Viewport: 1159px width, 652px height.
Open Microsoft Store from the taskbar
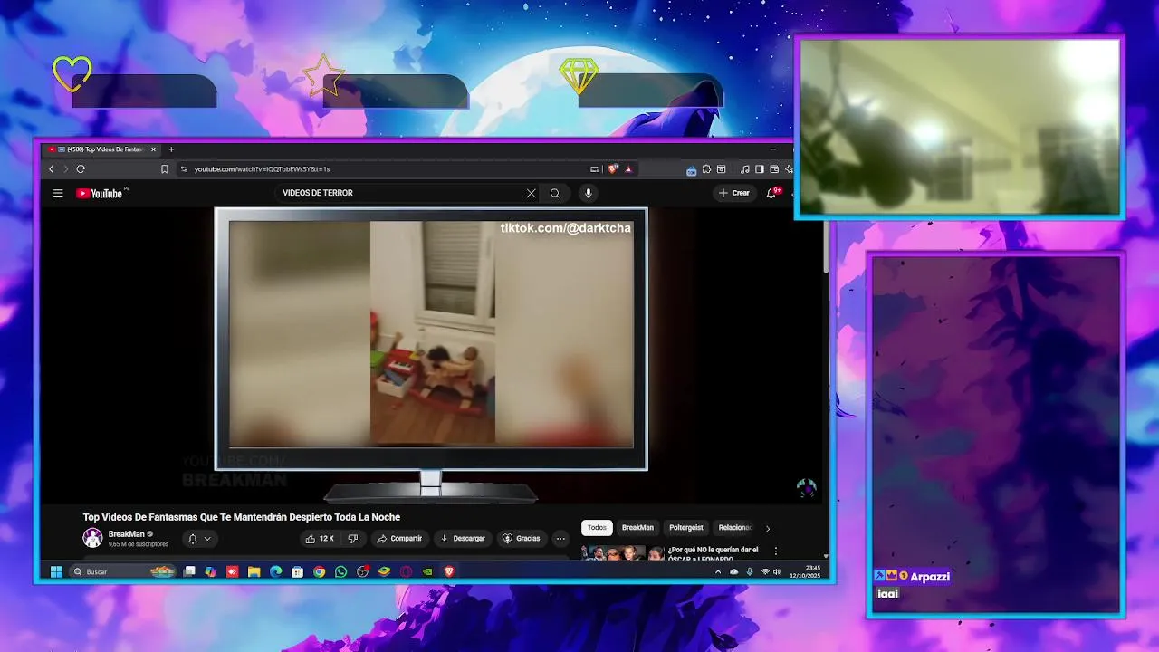298,571
